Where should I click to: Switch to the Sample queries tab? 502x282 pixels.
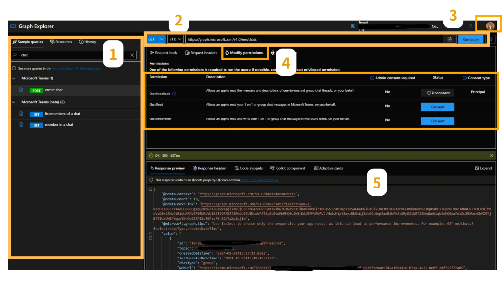point(28,42)
